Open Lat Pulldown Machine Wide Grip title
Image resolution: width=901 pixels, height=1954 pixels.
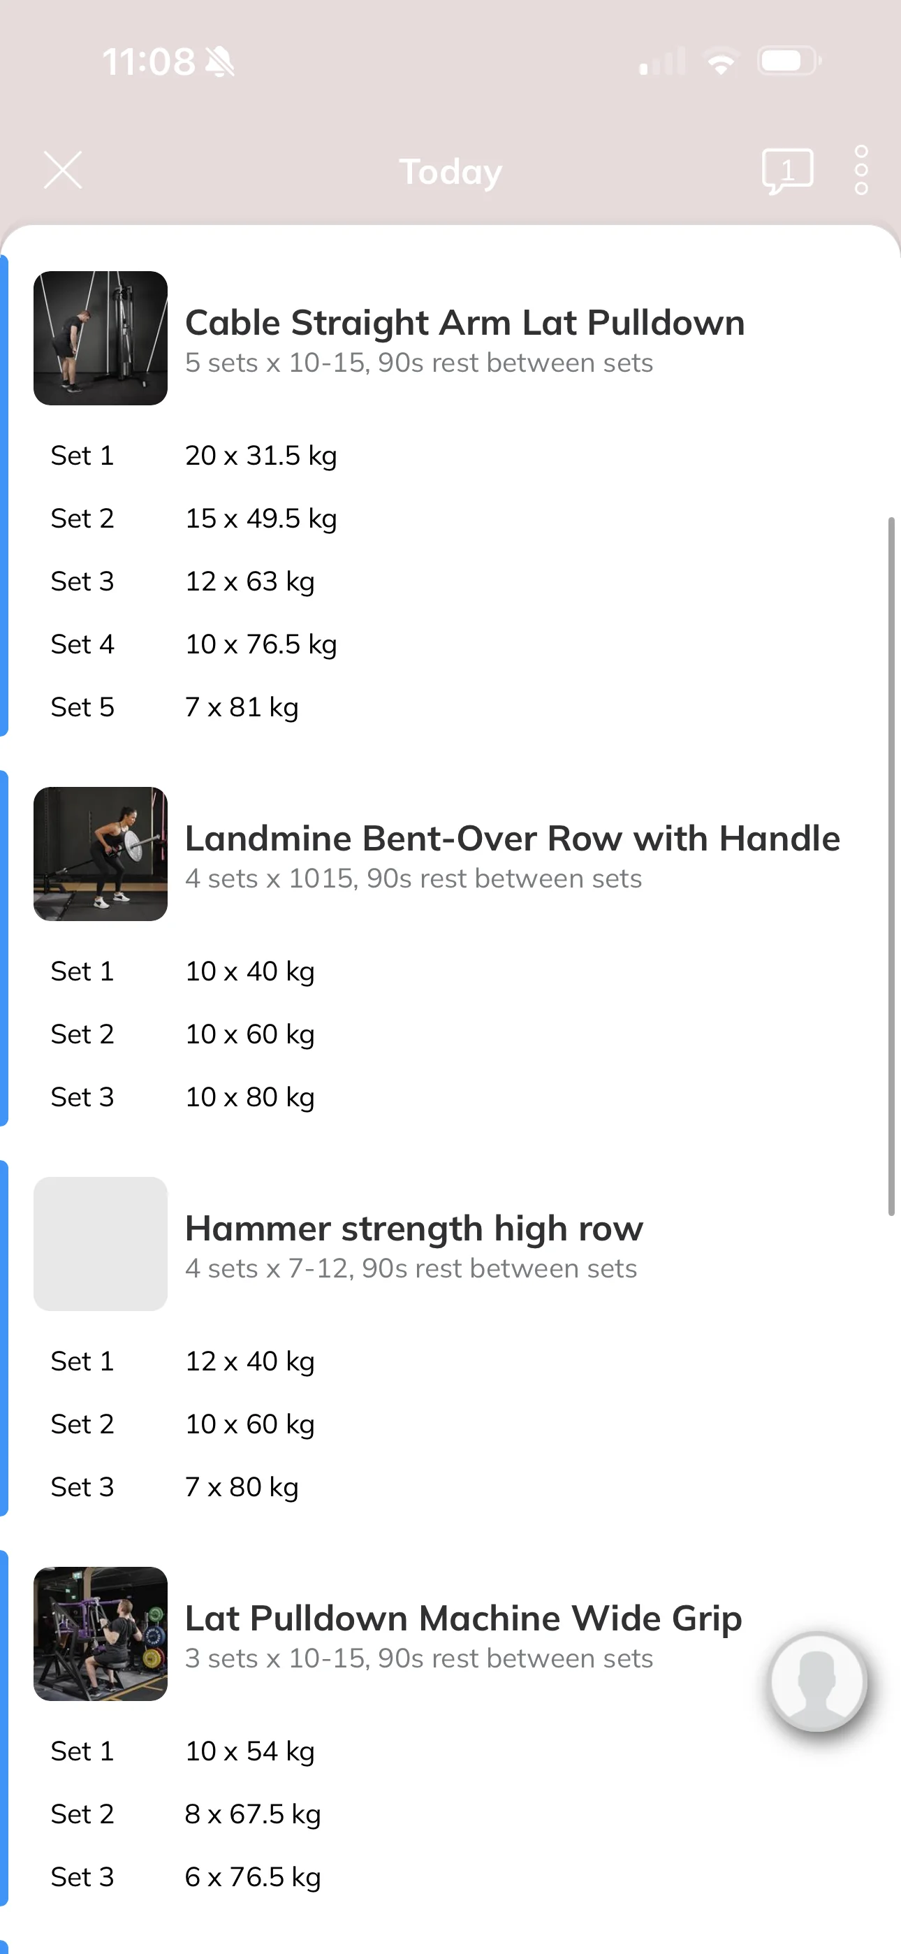pyautogui.click(x=463, y=1618)
